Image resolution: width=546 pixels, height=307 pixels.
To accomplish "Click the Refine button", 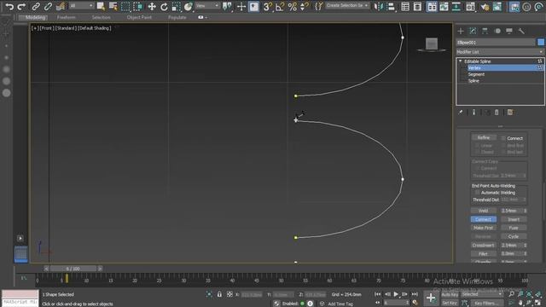I will click(x=484, y=137).
